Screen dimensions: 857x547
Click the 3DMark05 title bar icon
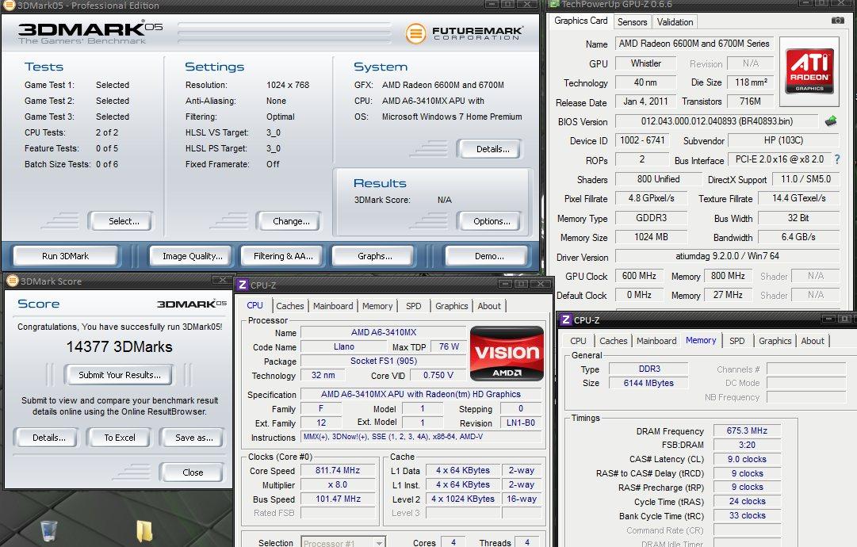[9, 5]
